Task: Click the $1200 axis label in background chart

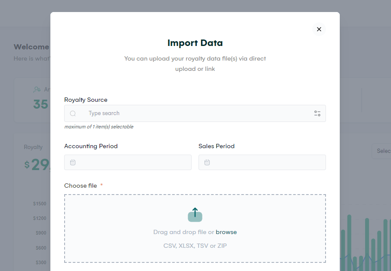Action: pos(40,218)
